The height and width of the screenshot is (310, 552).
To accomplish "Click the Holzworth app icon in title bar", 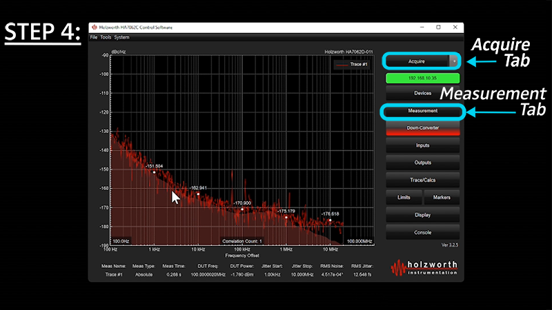I will point(94,27).
